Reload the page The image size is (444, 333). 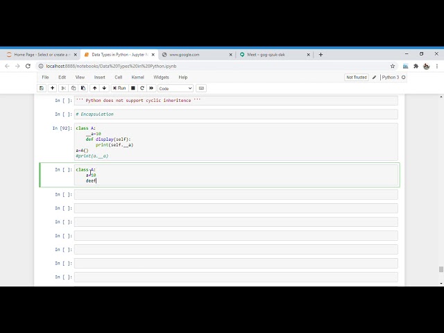(28, 66)
